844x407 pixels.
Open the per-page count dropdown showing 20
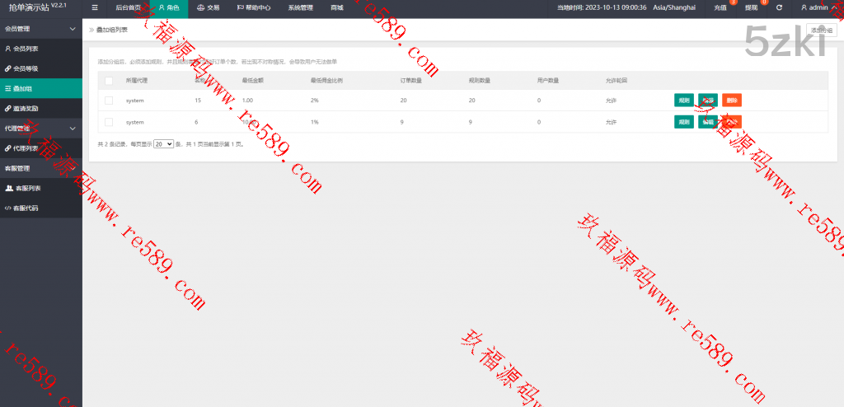pyautogui.click(x=164, y=143)
